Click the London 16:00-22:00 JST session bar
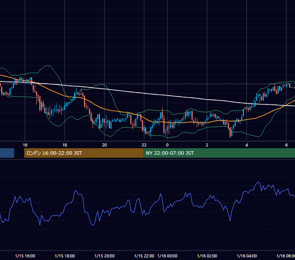295x260 pixels. (84, 153)
